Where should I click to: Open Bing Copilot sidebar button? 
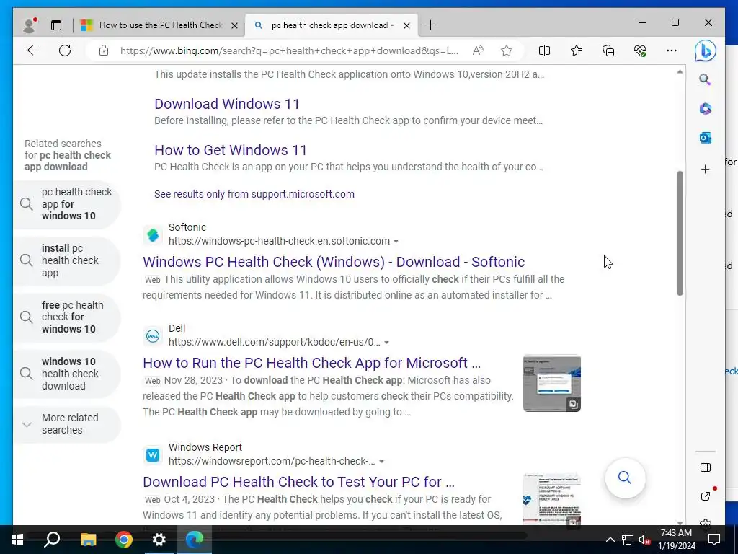[705, 51]
